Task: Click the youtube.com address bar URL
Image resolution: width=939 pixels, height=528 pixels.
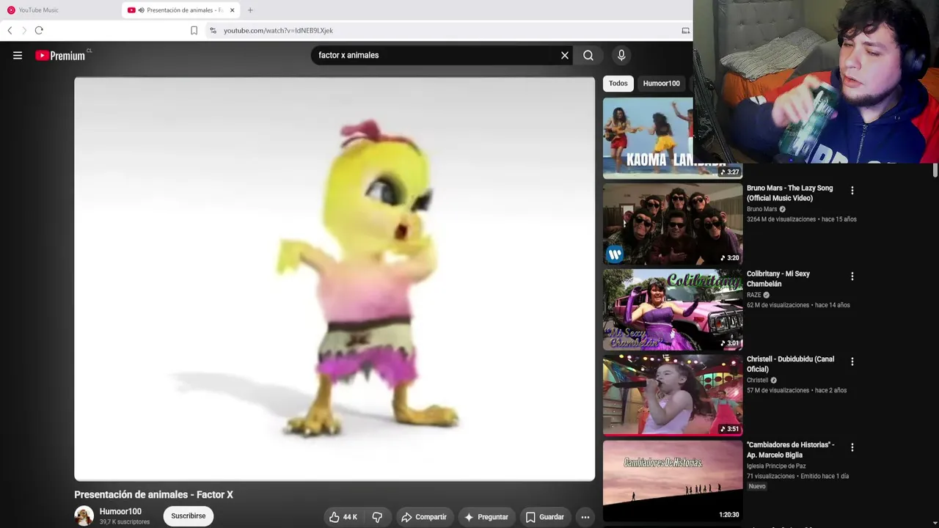Action: 278,31
